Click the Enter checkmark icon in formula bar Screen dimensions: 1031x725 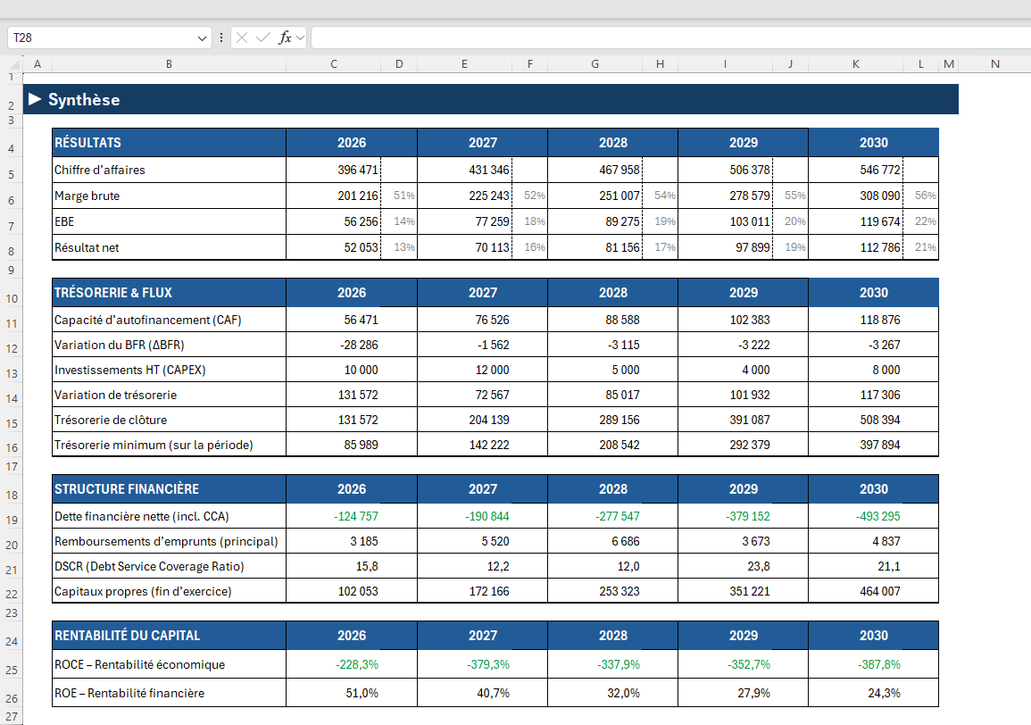[x=262, y=37]
